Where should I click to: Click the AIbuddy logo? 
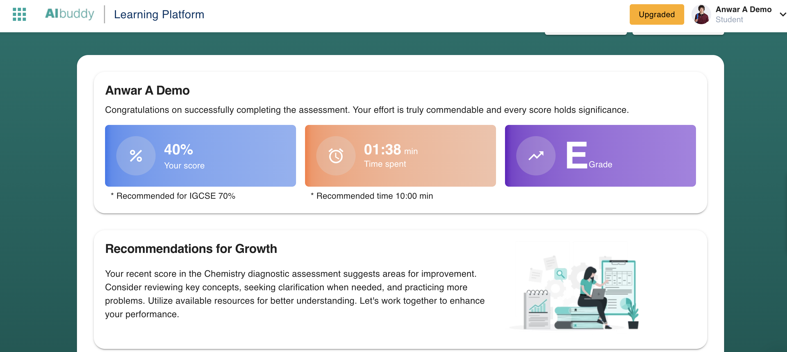[70, 14]
